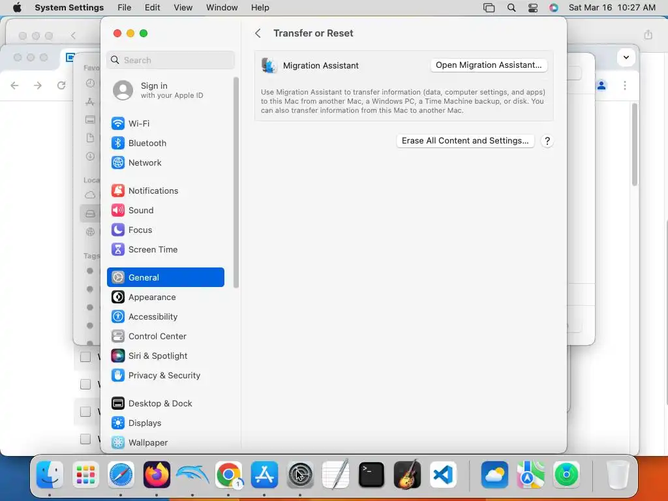Image resolution: width=668 pixels, height=501 pixels.
Task: Sign in with your Apple ID
Action: click(165, 90)
